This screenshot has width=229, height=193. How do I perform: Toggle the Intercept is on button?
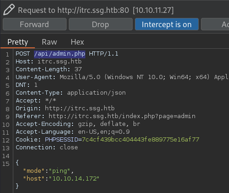click(x=167, y=24)
